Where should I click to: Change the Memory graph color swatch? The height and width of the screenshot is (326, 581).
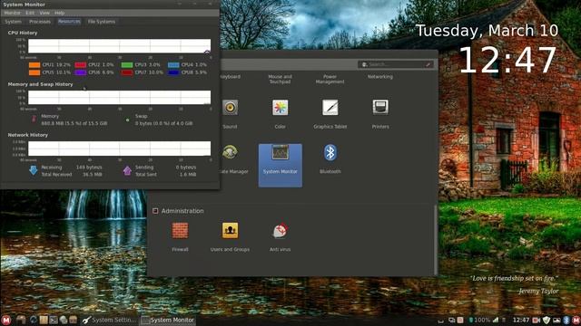tap(34, 119)
